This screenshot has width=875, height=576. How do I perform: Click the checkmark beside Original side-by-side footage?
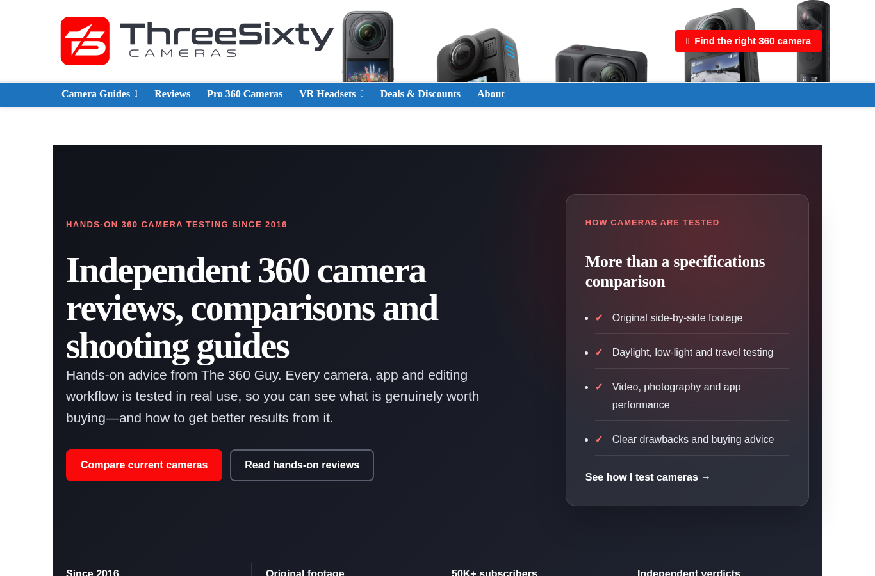tap(599, 318)
